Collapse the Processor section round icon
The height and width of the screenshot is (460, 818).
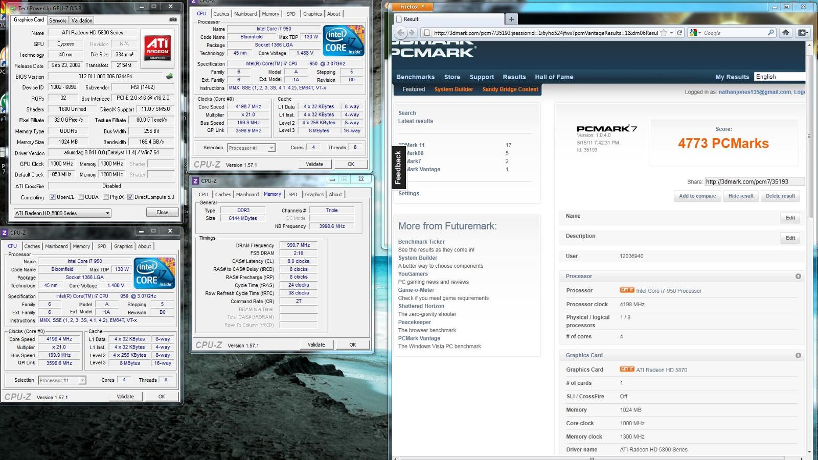point(798,276)
